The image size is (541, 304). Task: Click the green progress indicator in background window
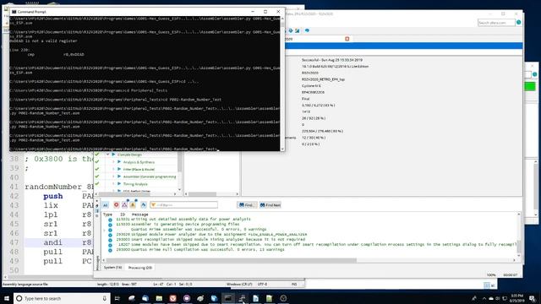pyautogui.click(x=530, y=86)
